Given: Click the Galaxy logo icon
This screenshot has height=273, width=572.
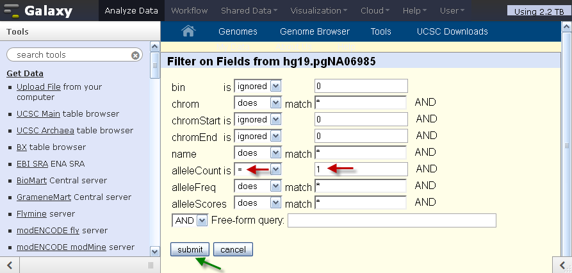Looking at the screenshot, I should coord(11,11).
